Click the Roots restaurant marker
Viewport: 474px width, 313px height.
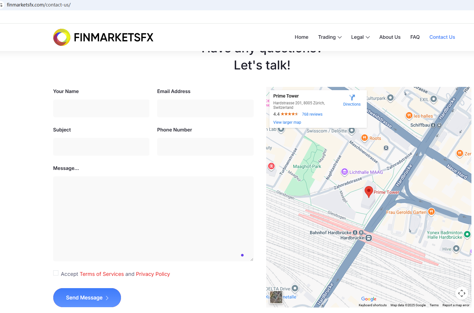pos(364,138)
